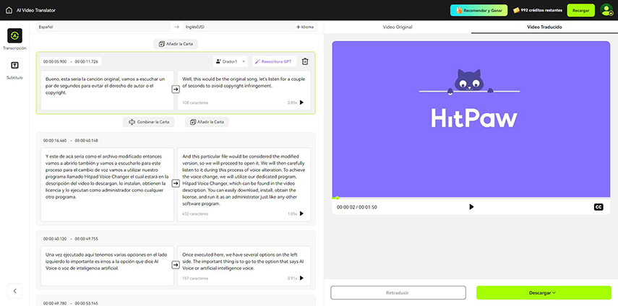
Task: Add another language with Idioma button
Action: point(305,27)
